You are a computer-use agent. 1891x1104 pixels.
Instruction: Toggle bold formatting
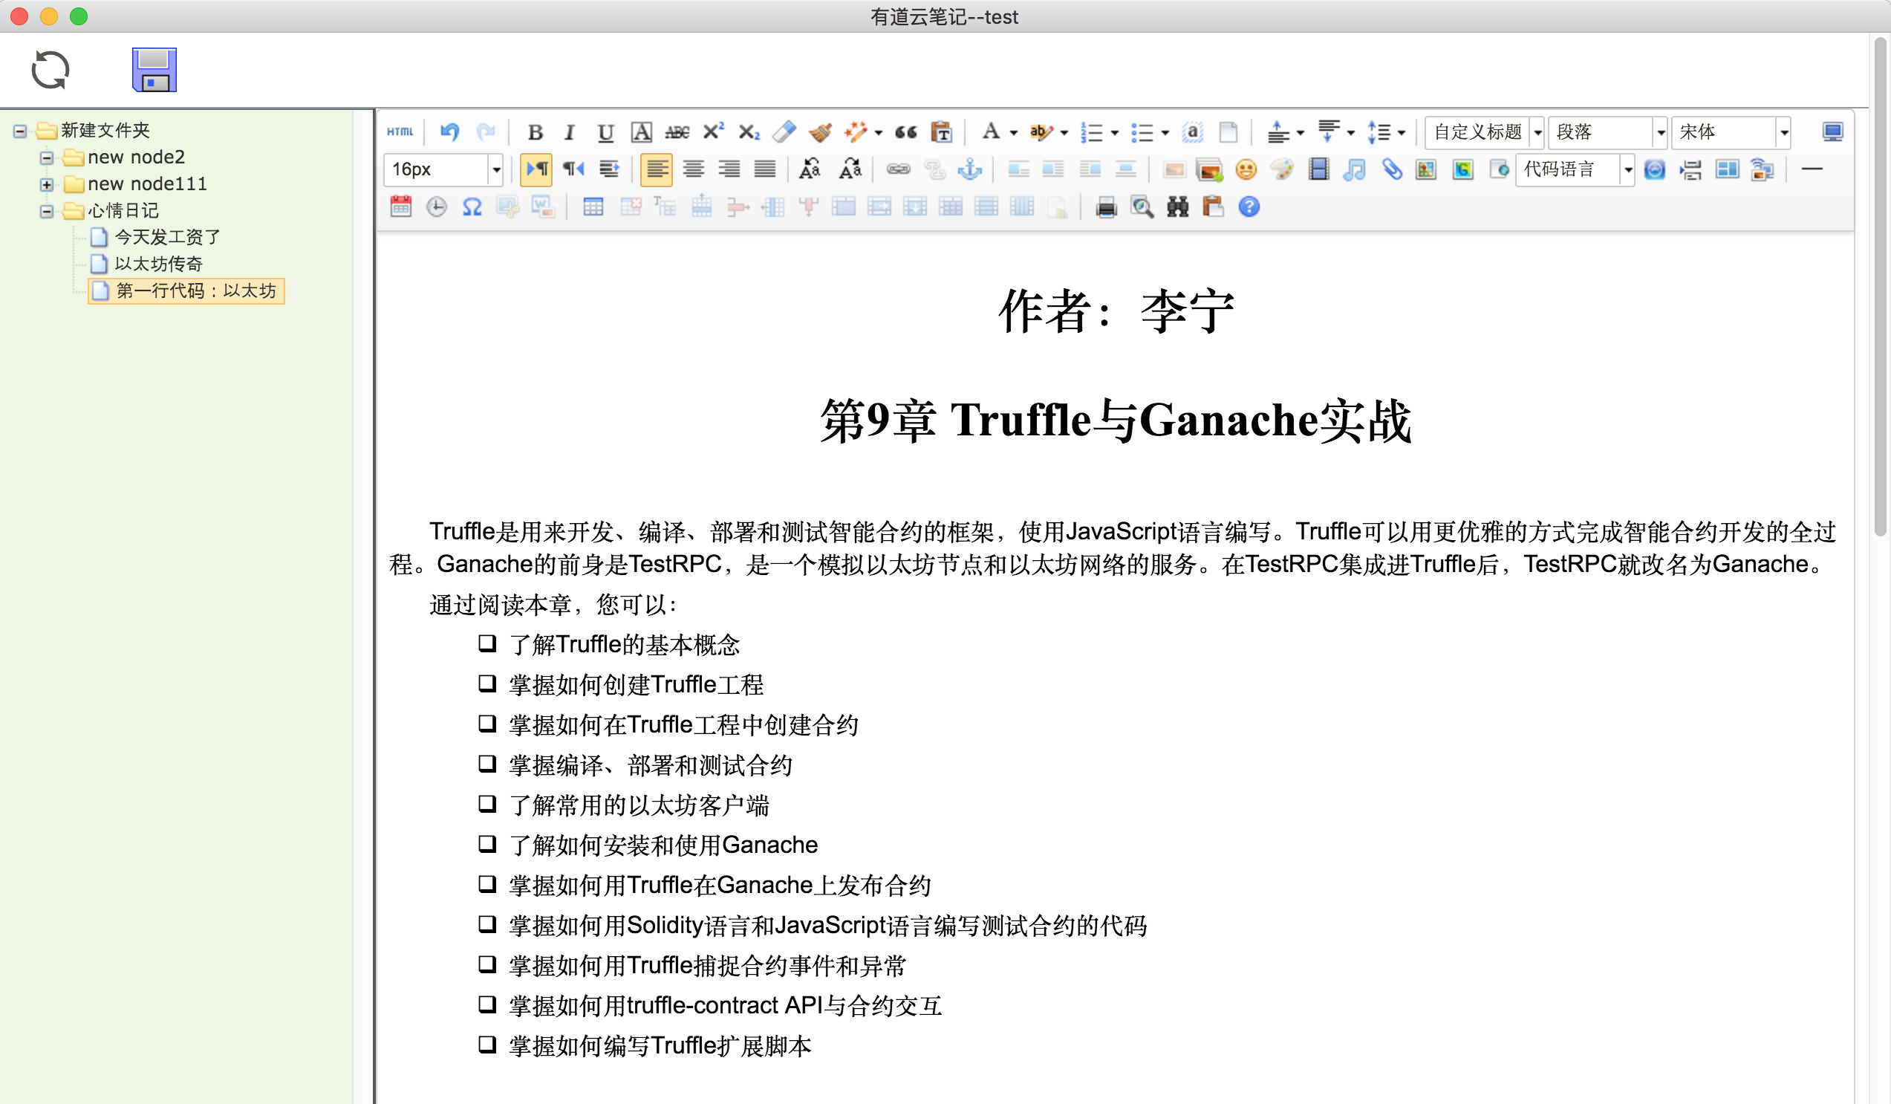coord(535,132)
